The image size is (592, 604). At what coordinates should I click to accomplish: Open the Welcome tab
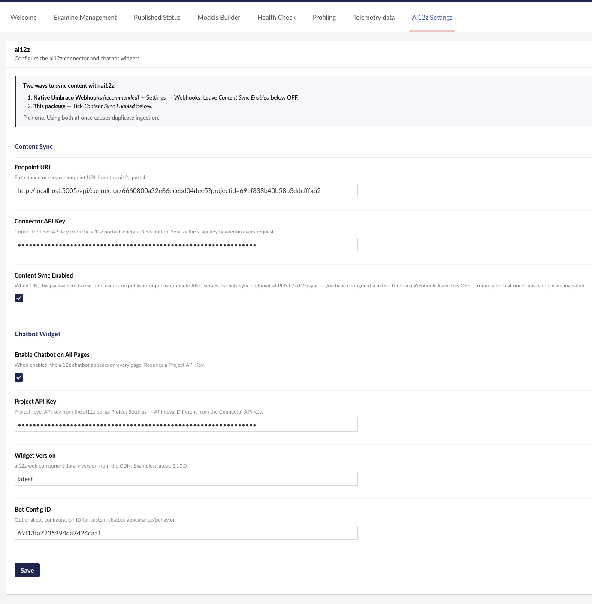coord(24,18)
